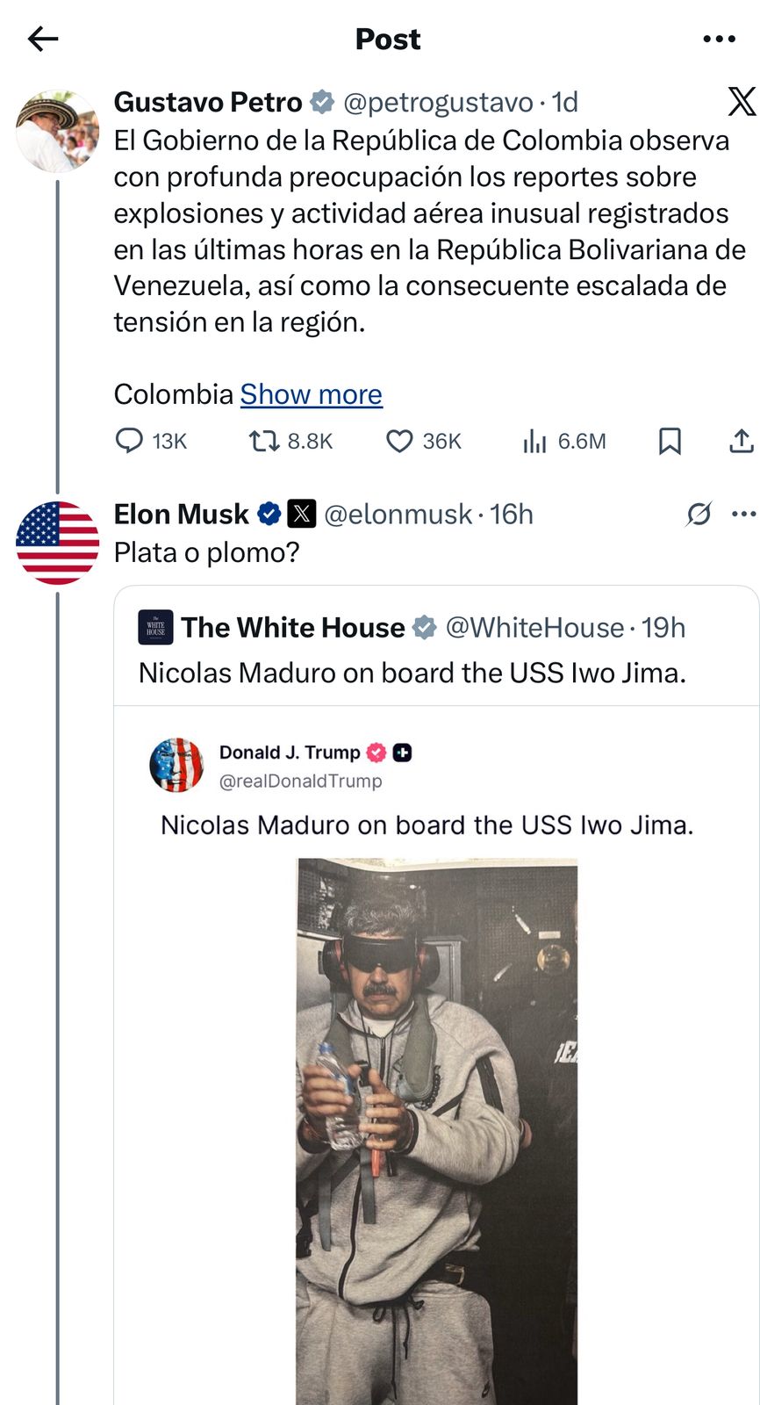Bookmark the Gustavo Petro post
Viewport: 760px width, 1405px height.
click(x=670, y=440)
